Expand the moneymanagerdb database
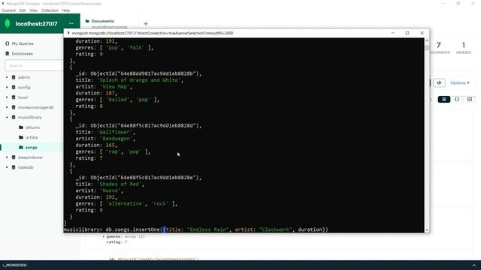The width and height of the screenshot is (481, 270). click(x=7, y=107)
